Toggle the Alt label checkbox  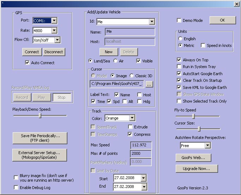point(125,101)
